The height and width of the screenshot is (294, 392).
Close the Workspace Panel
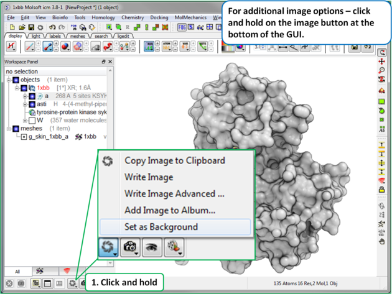click(x=110, y=62)
